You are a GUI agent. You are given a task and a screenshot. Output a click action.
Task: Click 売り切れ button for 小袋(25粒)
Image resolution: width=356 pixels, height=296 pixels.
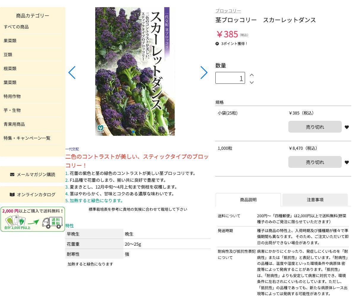315,127
